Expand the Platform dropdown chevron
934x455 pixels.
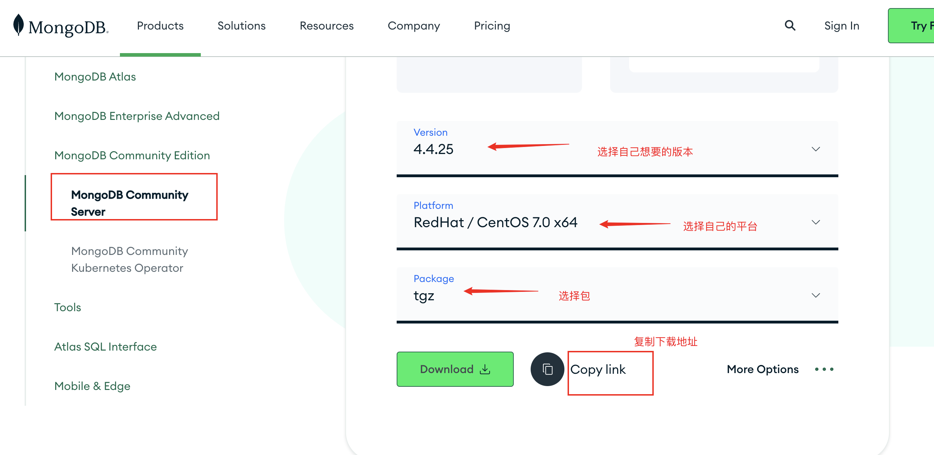click(816, 222)
